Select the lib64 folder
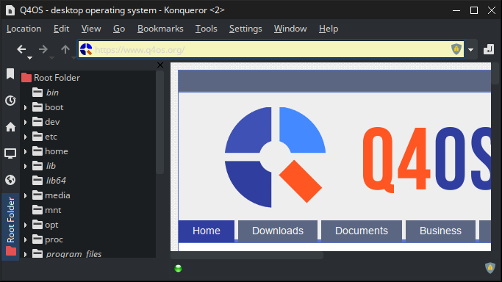The height and width of the screenshot is (282, 502). (49, 181)
